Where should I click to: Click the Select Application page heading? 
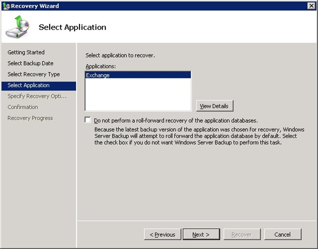[x=72, y=27]
